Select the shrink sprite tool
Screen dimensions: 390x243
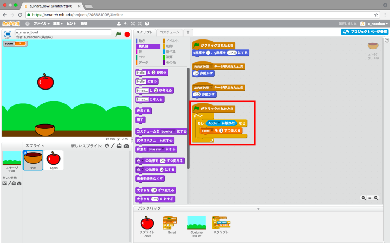click(x=140, y=24)
